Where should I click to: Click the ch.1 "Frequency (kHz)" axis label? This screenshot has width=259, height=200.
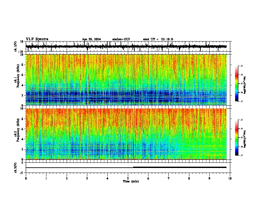pos(18,76)
